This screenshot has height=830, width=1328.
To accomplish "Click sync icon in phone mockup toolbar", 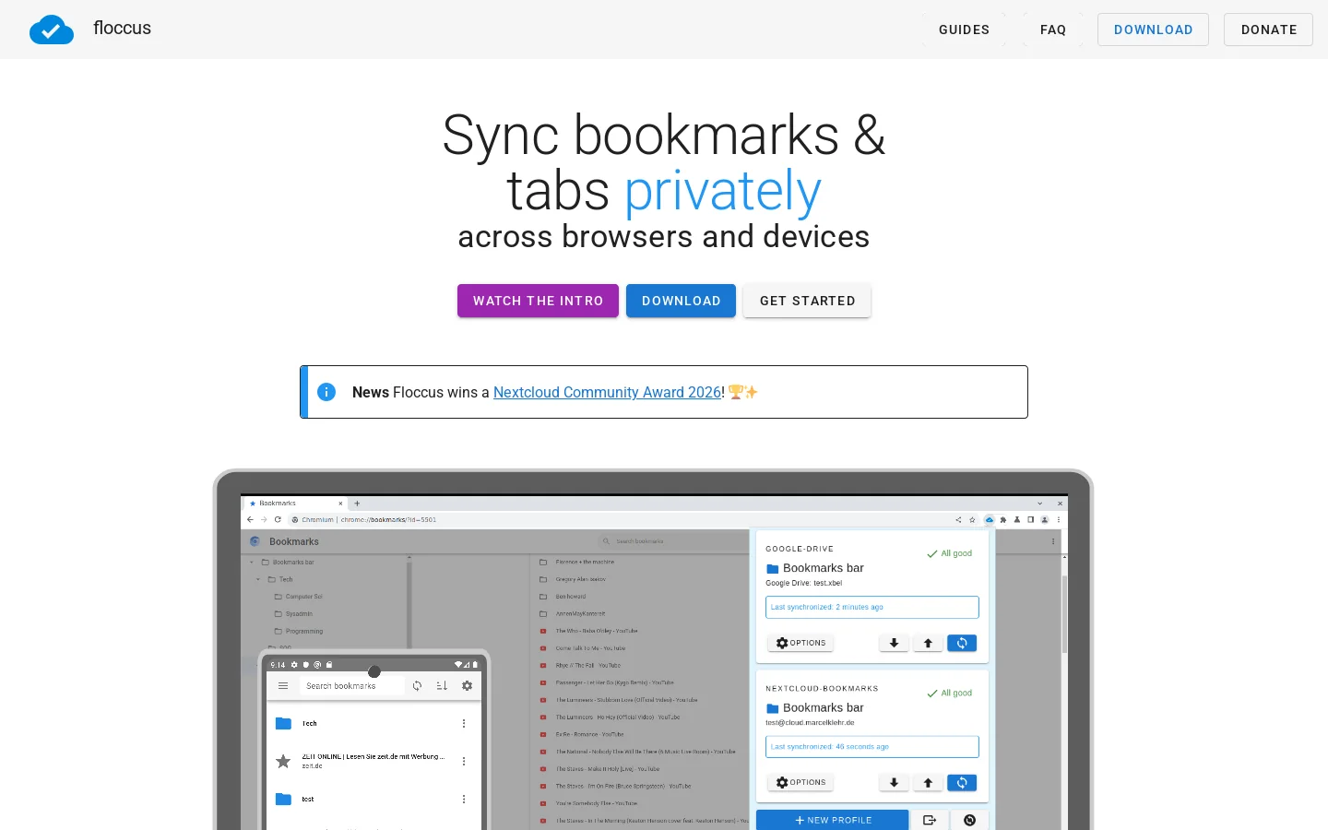I will point(417,686).
